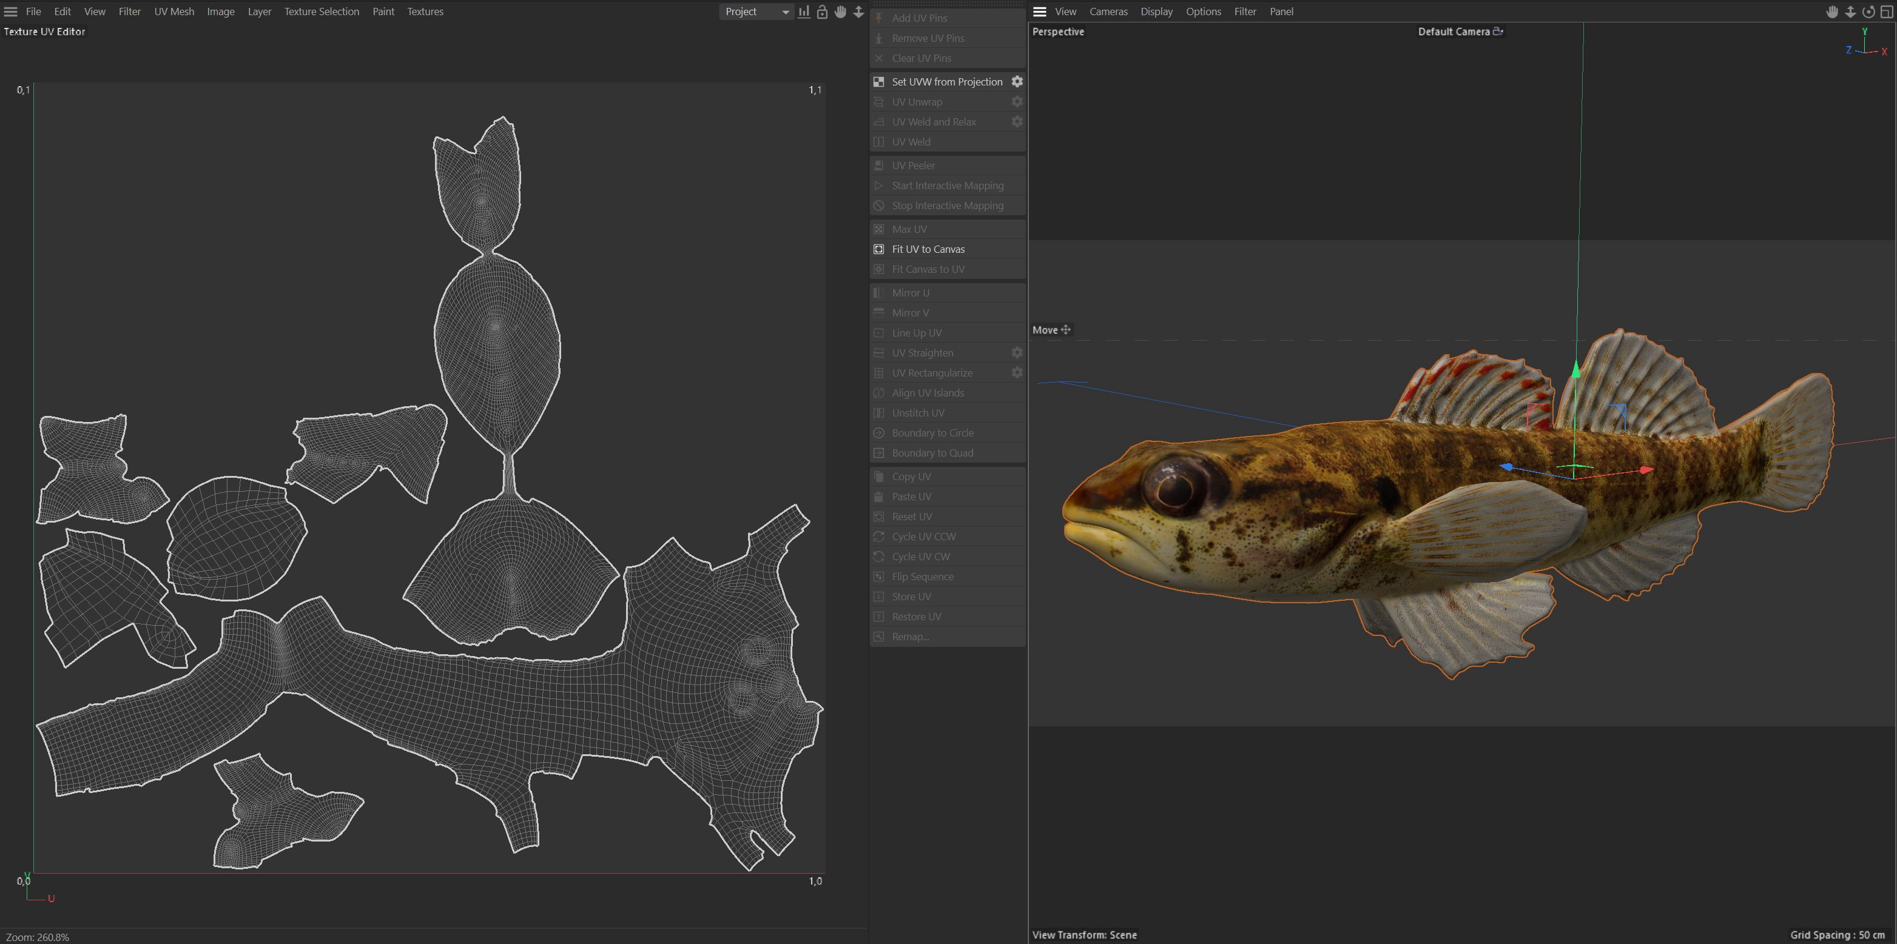
Task: Open the Project dropdown in the UV editor
Action: coord(756,12)
